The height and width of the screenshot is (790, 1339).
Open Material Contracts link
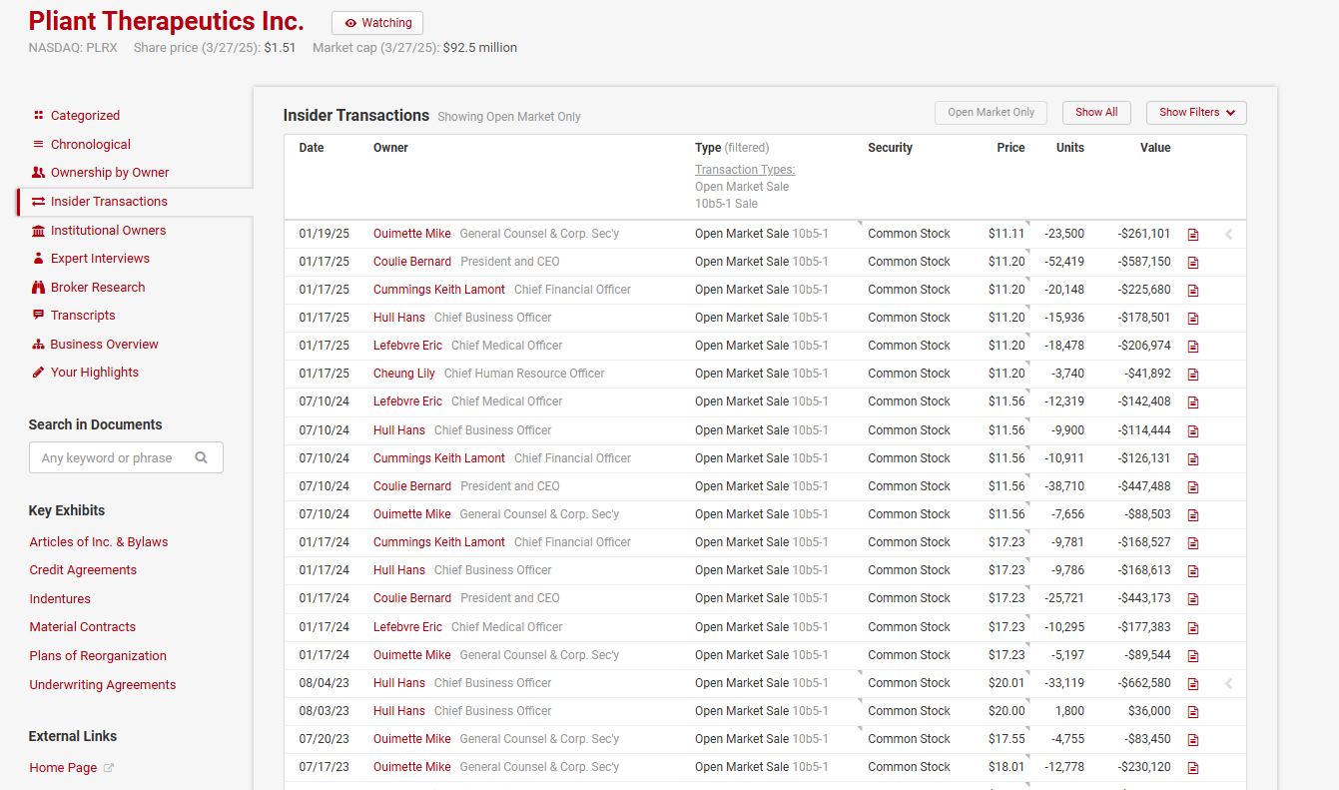tap(83, 627)
